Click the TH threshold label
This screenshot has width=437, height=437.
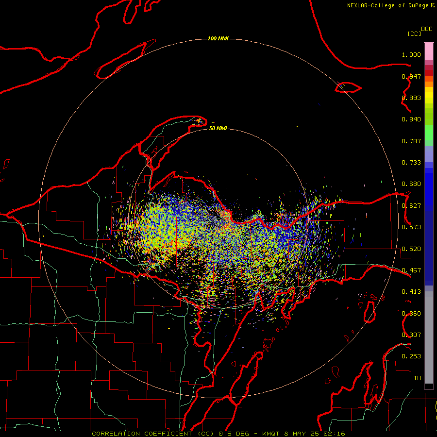[x=417, y=378]
